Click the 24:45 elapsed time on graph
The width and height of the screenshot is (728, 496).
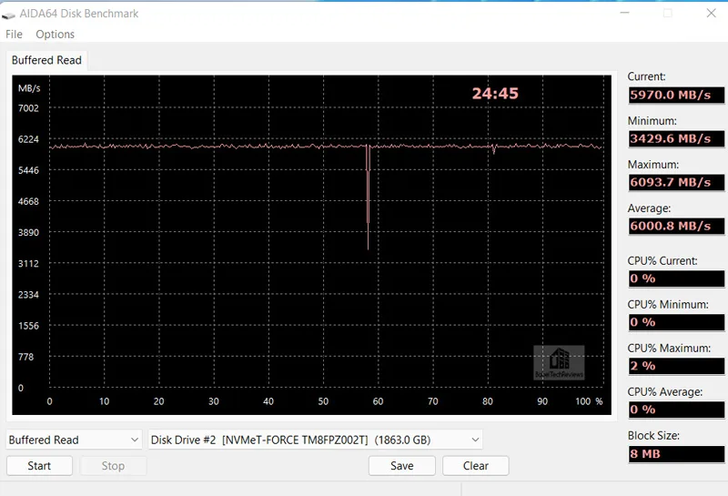495,94
